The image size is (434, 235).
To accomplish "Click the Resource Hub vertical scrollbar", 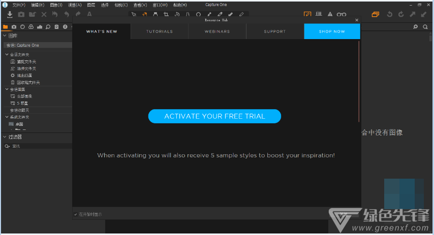I will click(x=359, y=82).
